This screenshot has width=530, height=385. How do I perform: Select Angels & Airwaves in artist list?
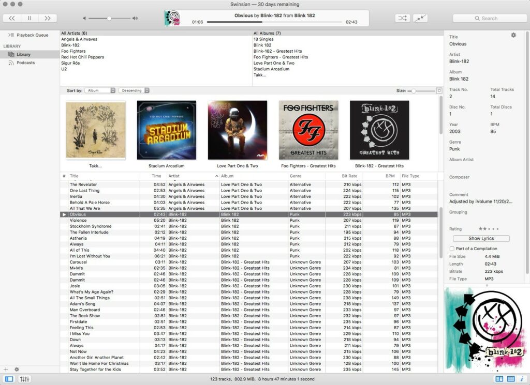coord(79,39)
